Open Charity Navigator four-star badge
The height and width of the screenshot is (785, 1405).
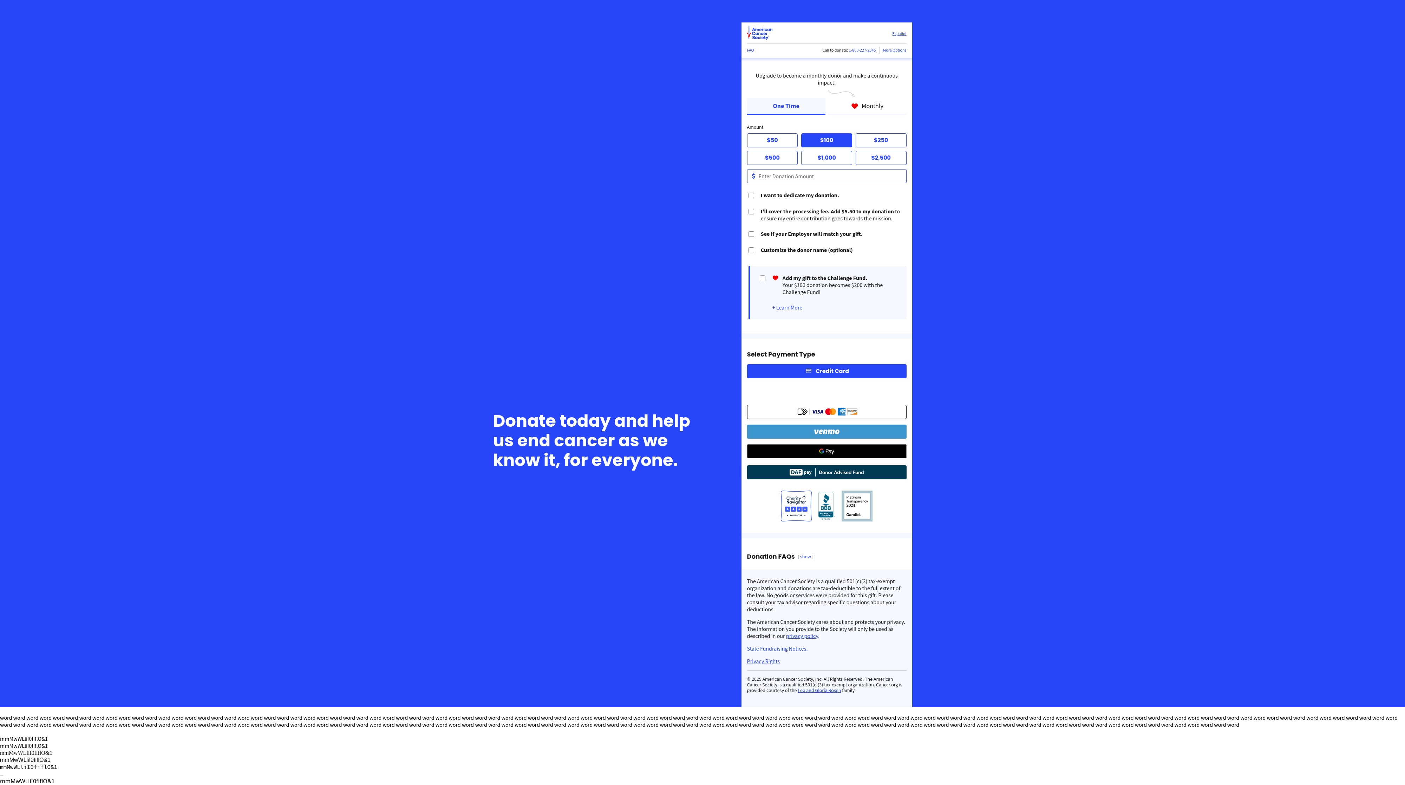pyautogui.click(x=796, y=506)
